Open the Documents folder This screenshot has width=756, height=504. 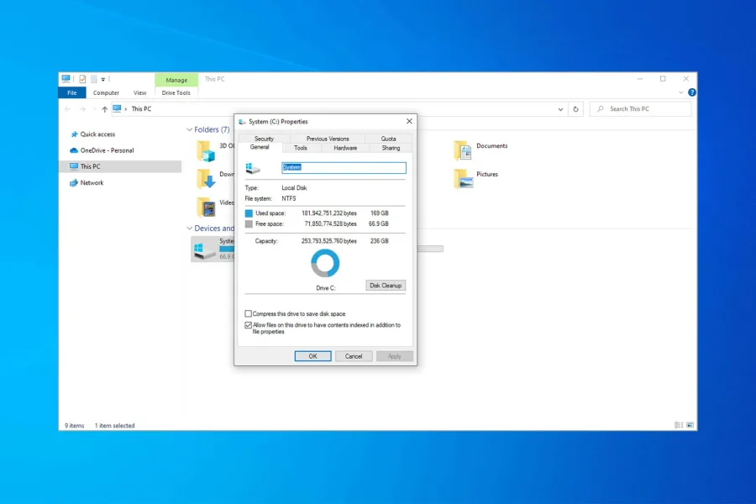[x=492, y=145]
